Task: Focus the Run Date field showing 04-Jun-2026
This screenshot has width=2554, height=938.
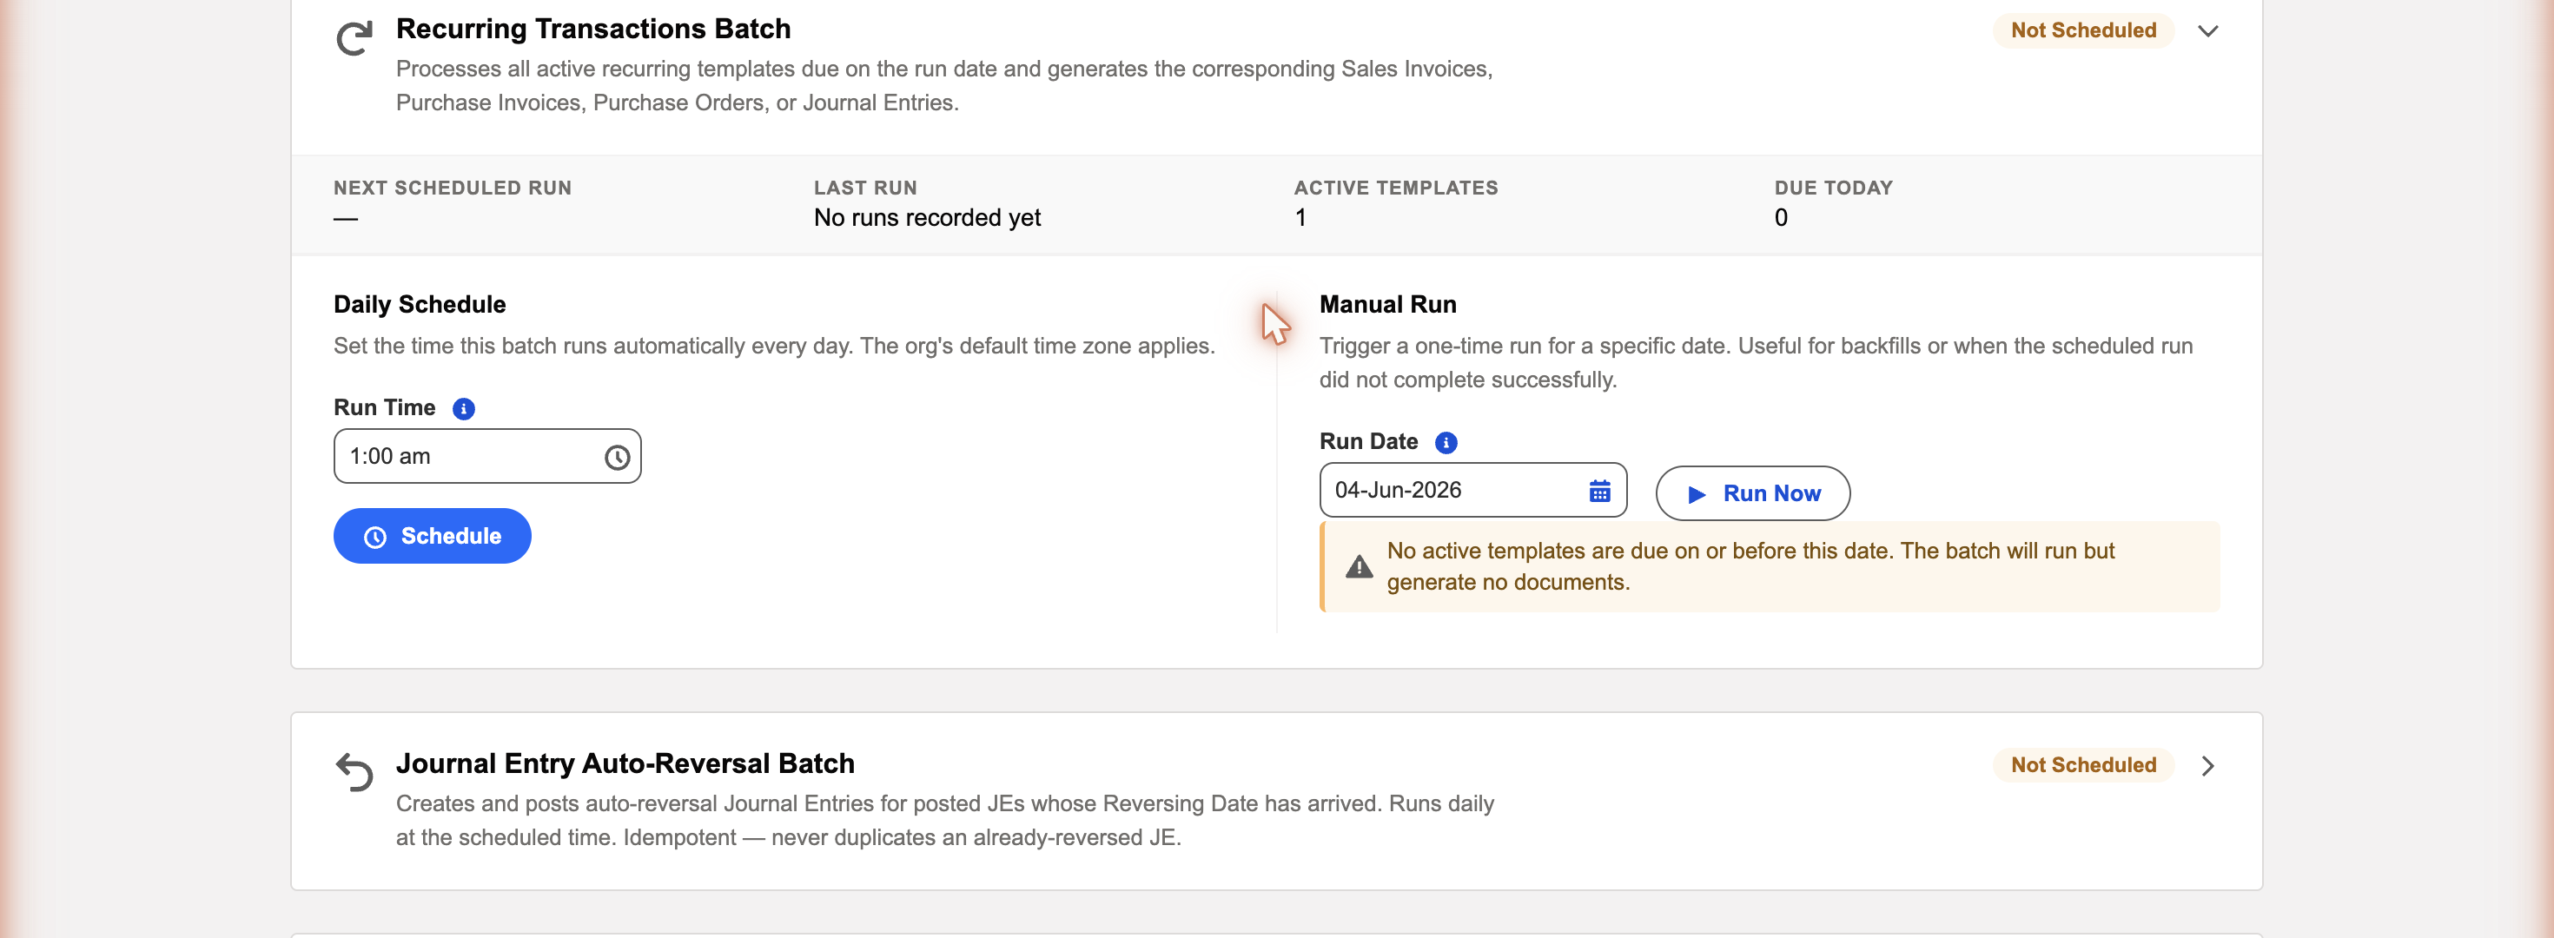Action: point(1472,490)
